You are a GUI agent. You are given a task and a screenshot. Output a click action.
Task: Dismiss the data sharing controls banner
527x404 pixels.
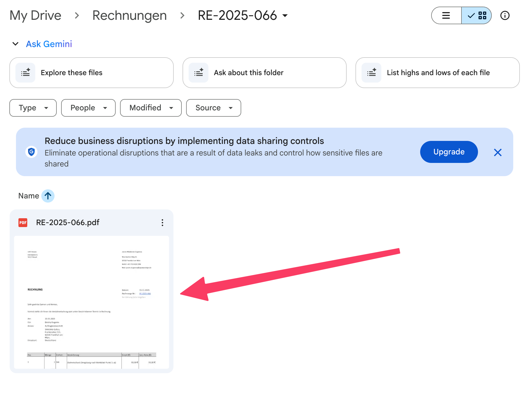click(x=498, y=152)
